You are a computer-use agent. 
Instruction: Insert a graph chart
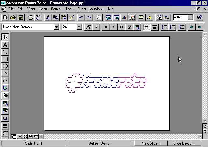[124, 17]
